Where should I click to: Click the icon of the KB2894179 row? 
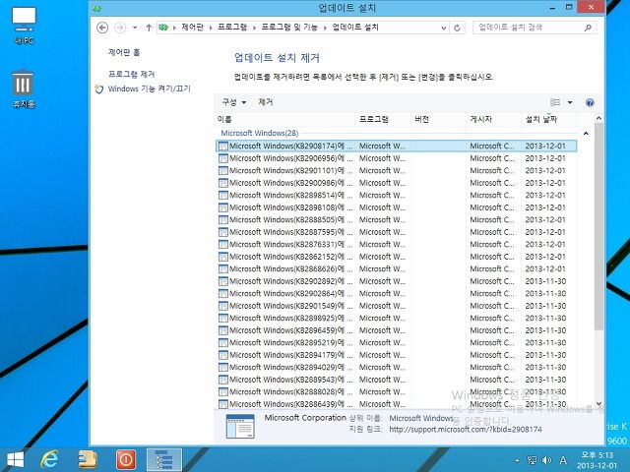click(x=223, y=355)
